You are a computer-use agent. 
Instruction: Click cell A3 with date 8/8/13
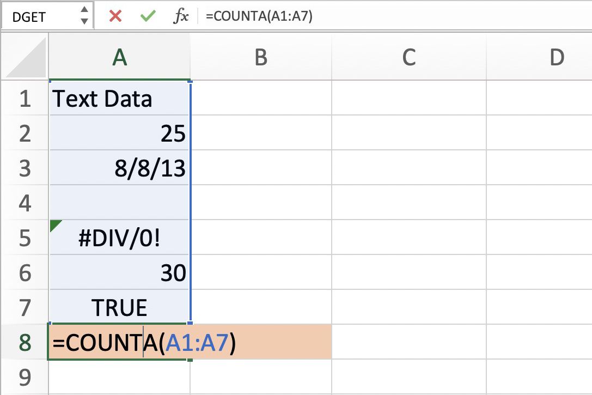[x=119, y=169]
